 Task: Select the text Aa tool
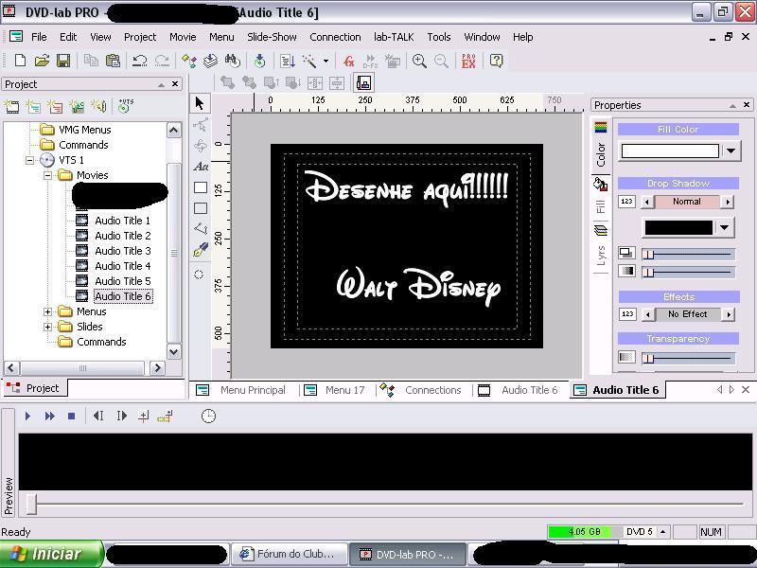pos(200,167)
